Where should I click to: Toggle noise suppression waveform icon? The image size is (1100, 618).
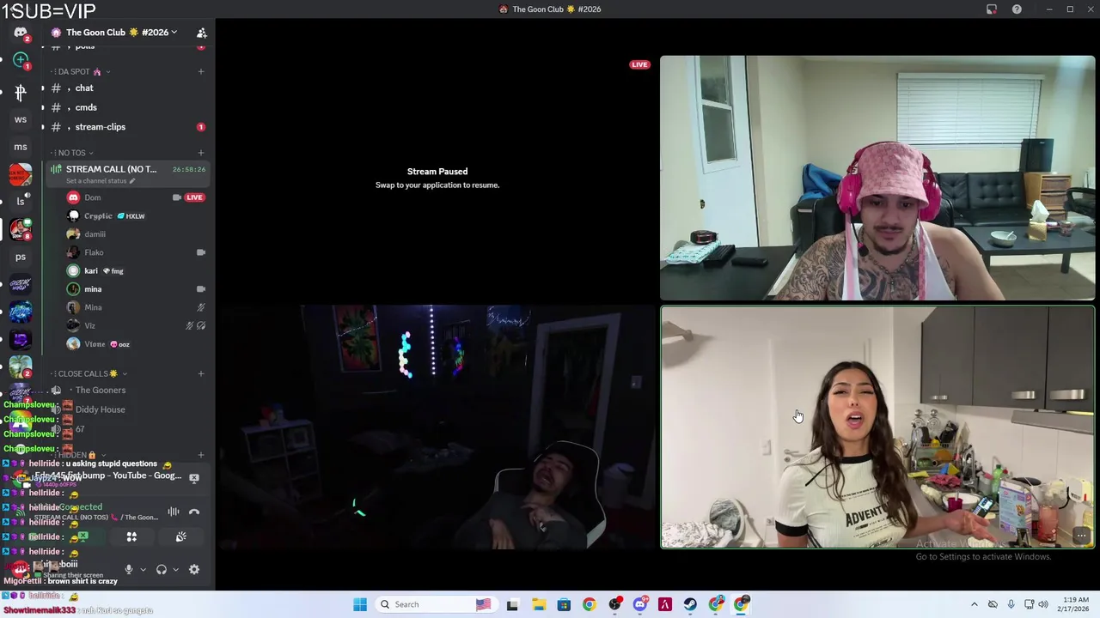(x=174, y=512)
